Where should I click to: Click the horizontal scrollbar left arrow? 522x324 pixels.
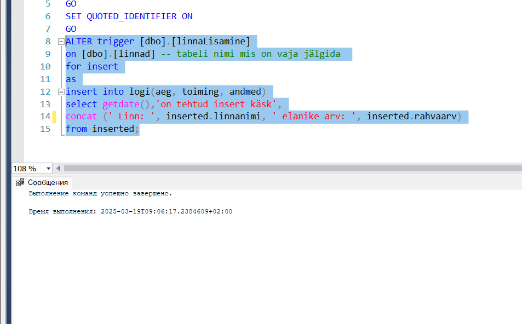(x=58, y=169)
